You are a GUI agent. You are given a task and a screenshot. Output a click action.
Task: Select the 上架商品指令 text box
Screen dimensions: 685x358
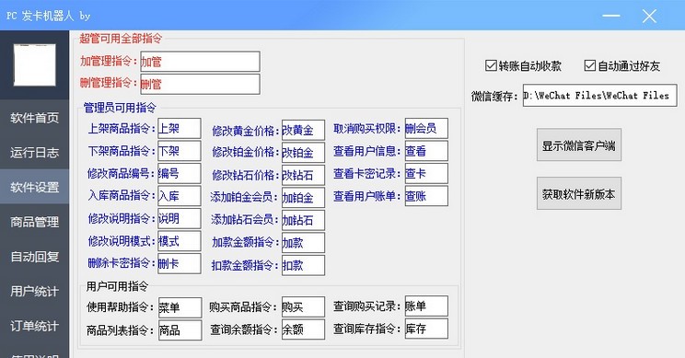[x=180, y=128]
